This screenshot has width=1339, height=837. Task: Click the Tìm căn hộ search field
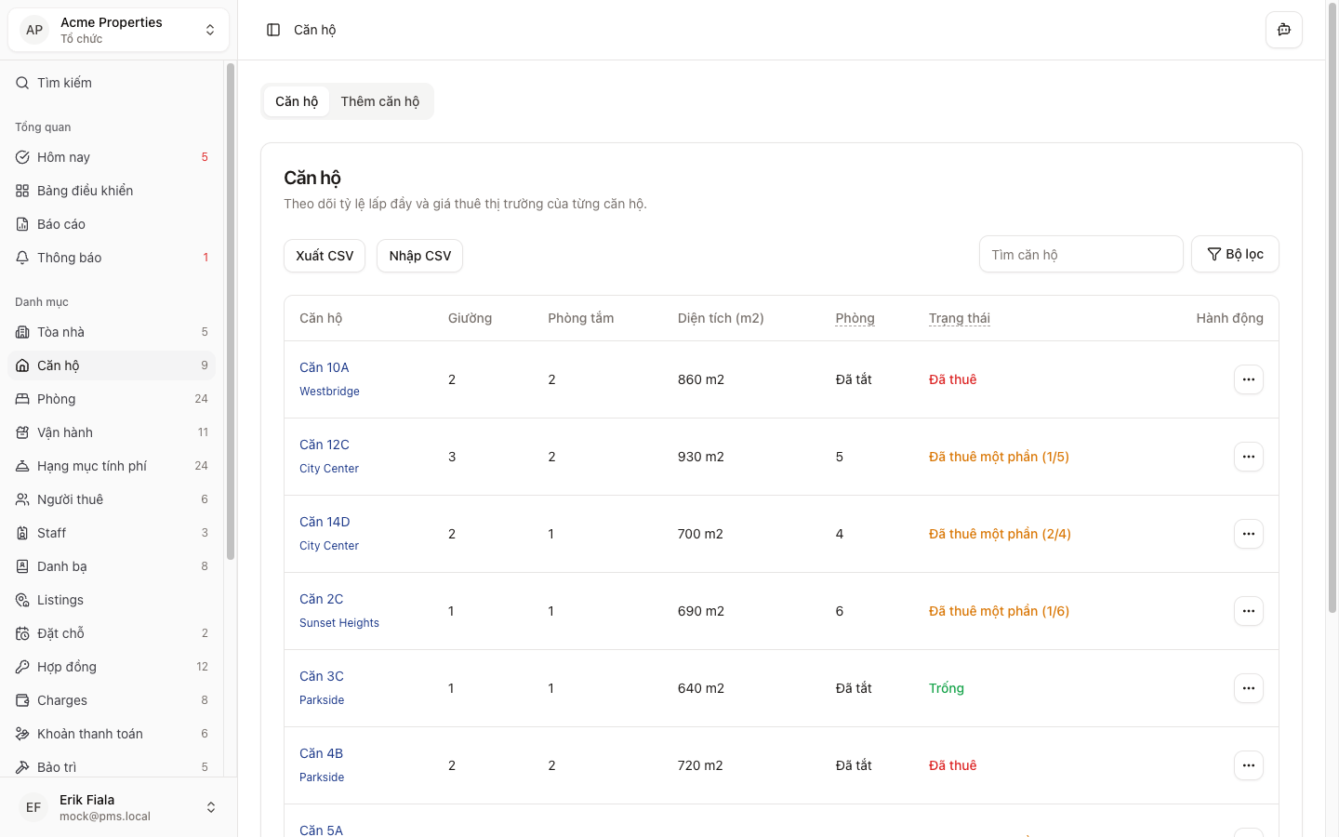point(1080,254)
